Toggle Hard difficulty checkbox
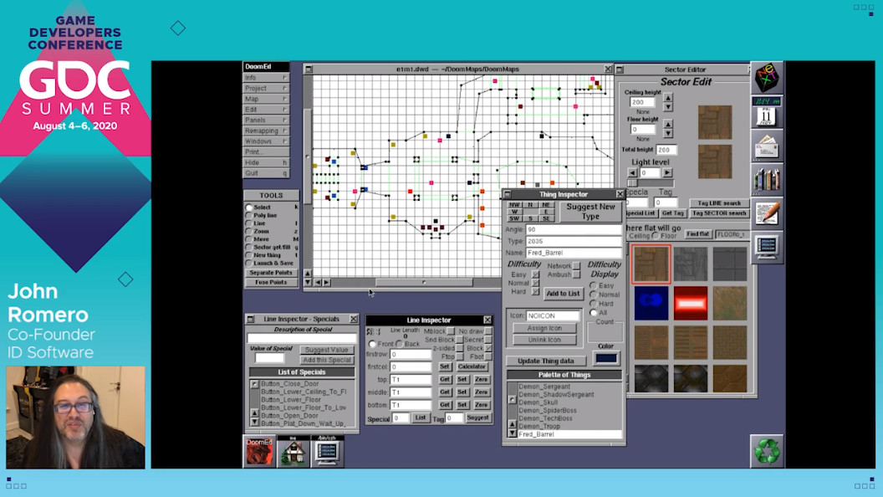This screenshot has height=497, width=883. pyautogui.click(x=535, y=291)
